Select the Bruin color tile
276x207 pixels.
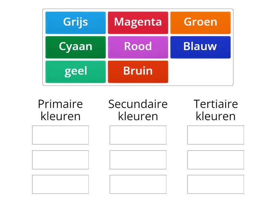138,71
